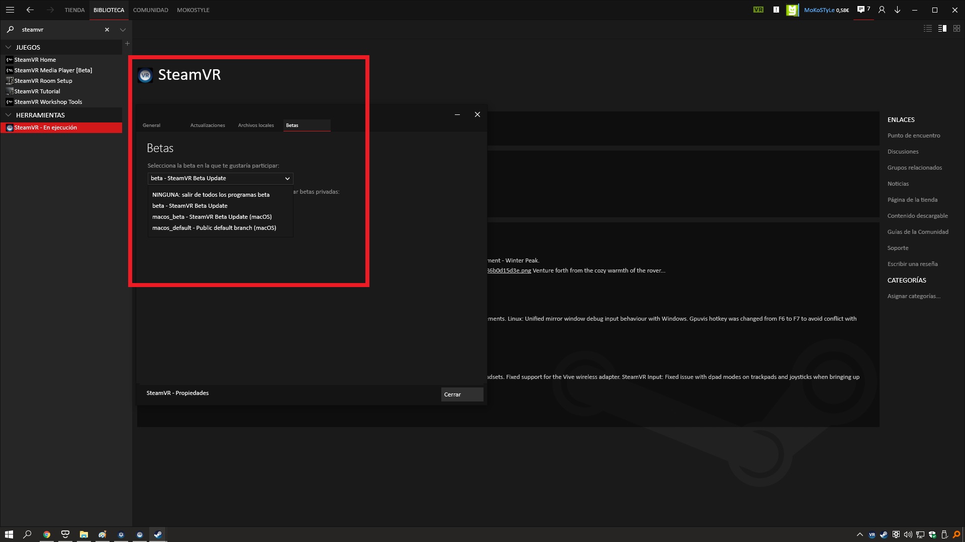Image resolution: width=965 pixels, height=542 pixels.
Task: Collapse the JUEGOS section
Action: (9, 47)
